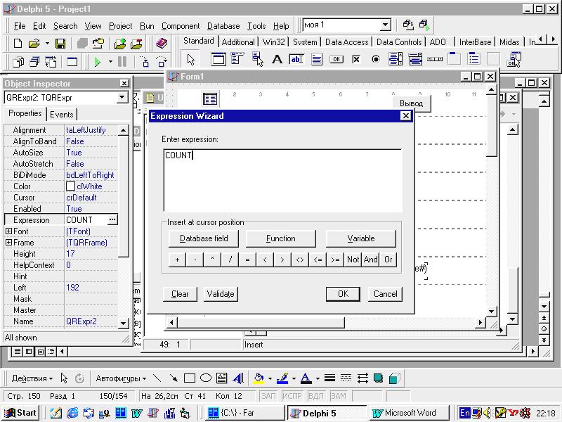Viewport: 562px width, 422px height.
Task: Open the Действия dropdown menu
Action: click(32, 378)
